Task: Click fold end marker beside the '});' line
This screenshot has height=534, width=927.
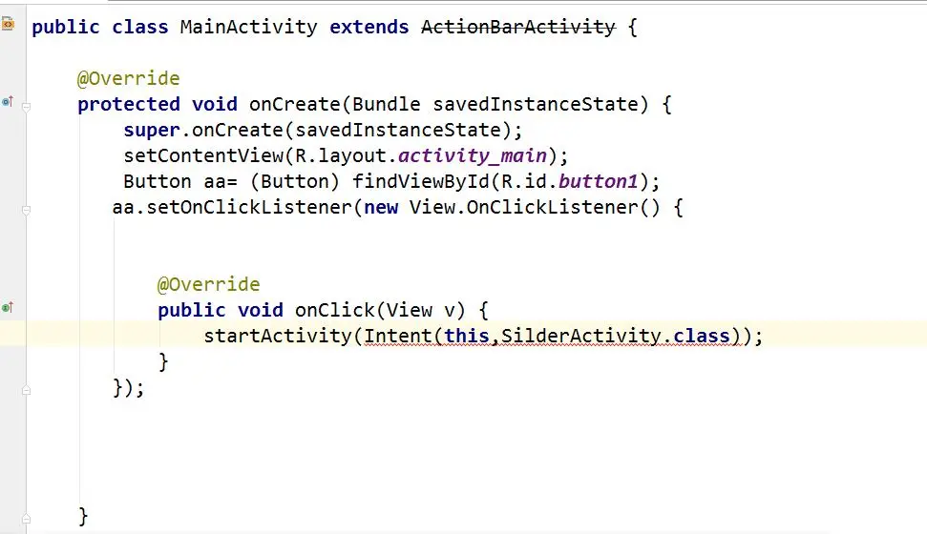Action: pyautogui.click(x=26, y=390)
